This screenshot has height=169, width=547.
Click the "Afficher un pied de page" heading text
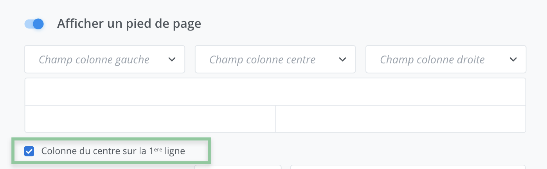(x=129, y=24)
